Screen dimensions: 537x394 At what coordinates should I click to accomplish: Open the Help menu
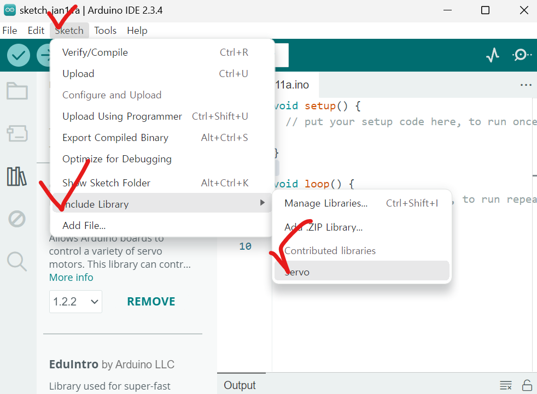point(137,31)
